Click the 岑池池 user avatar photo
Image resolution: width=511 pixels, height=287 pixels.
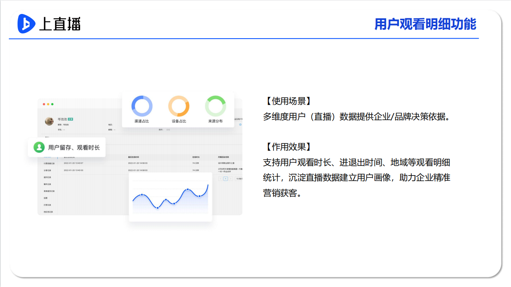(49, 121)
